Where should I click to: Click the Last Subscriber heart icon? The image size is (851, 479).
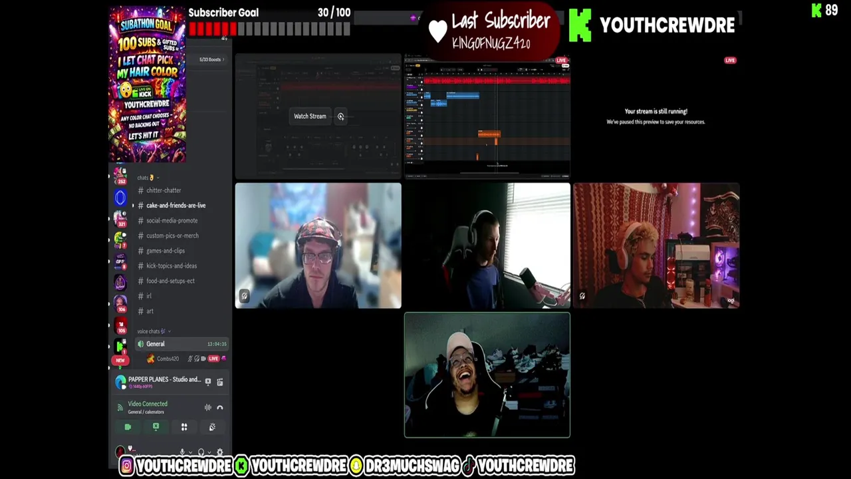pyautogui.click(x=437, y=31)
